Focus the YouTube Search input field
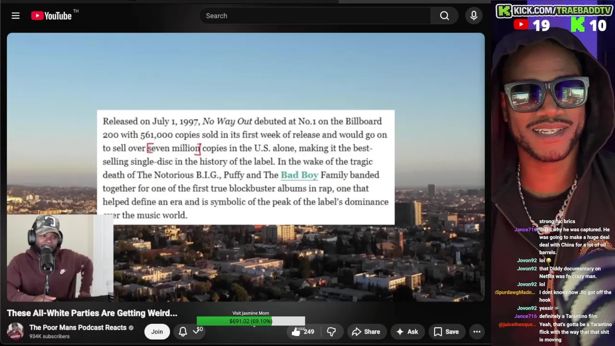615x346 pixels. (x=316, y=16)
